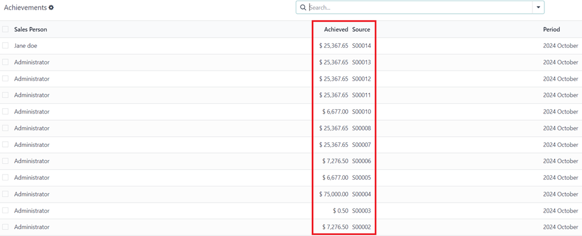Click the $ 25,367.65 amount for S00014
This screenshot has height=236, width=582.
333,45
